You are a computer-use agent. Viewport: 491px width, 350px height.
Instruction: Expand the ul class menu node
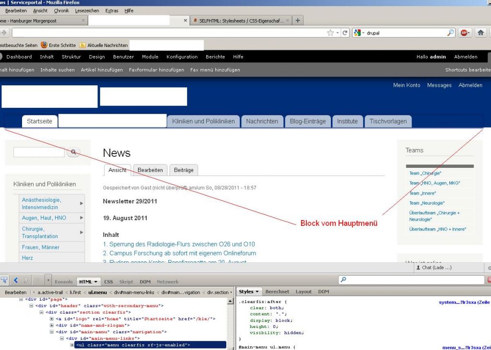[72, 345]
